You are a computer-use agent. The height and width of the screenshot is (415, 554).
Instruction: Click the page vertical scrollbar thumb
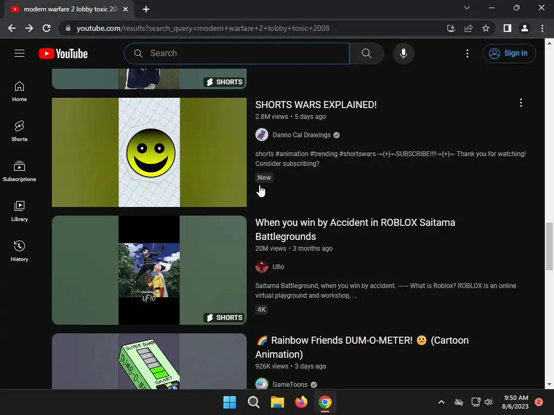point(549,246)
